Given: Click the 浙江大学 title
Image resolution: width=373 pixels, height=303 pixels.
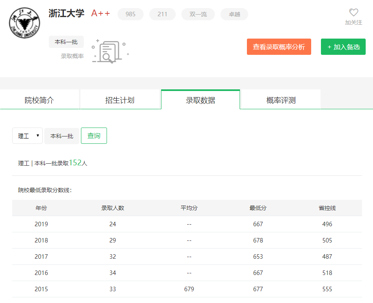Looking at the screenshot, I should pos(66,13).
